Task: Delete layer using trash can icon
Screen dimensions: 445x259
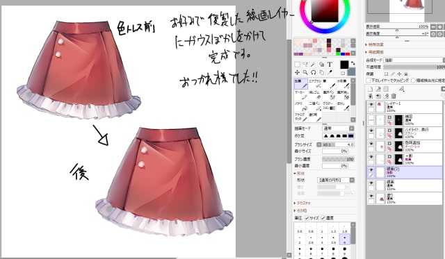Action: (394, 96)
